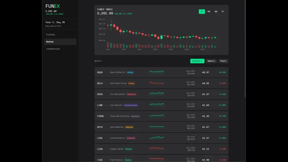
Task: Open the LEDG stock row
Action: pos(161,149)
